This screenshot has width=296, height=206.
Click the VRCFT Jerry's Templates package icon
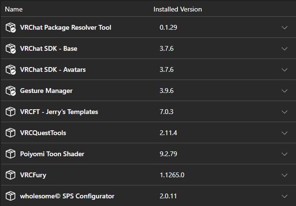tap(11, 112)
